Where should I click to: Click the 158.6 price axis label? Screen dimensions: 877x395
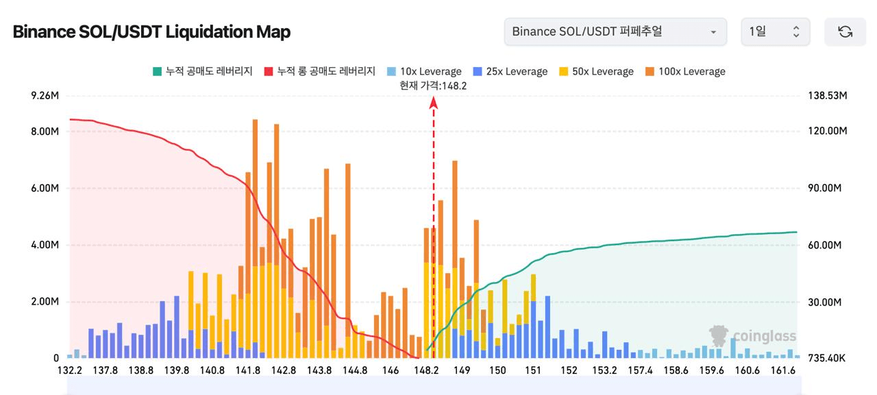tap(676, 370)
